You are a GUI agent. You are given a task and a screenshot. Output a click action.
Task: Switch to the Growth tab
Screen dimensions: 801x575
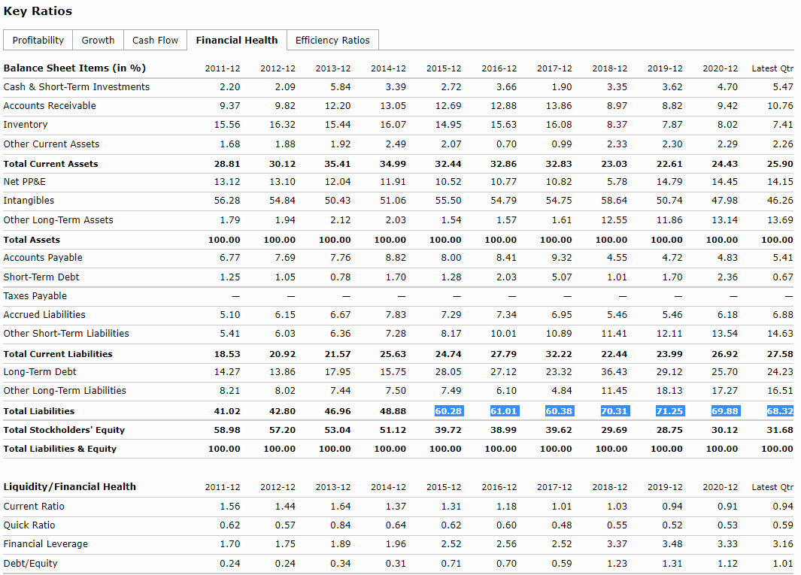pyautogui.click(x=98, y=40)
